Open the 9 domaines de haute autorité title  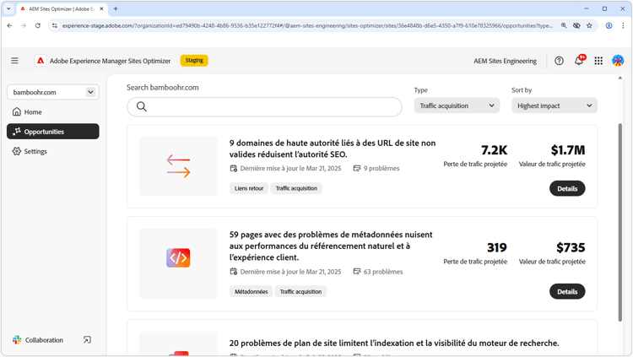[333, 149]
